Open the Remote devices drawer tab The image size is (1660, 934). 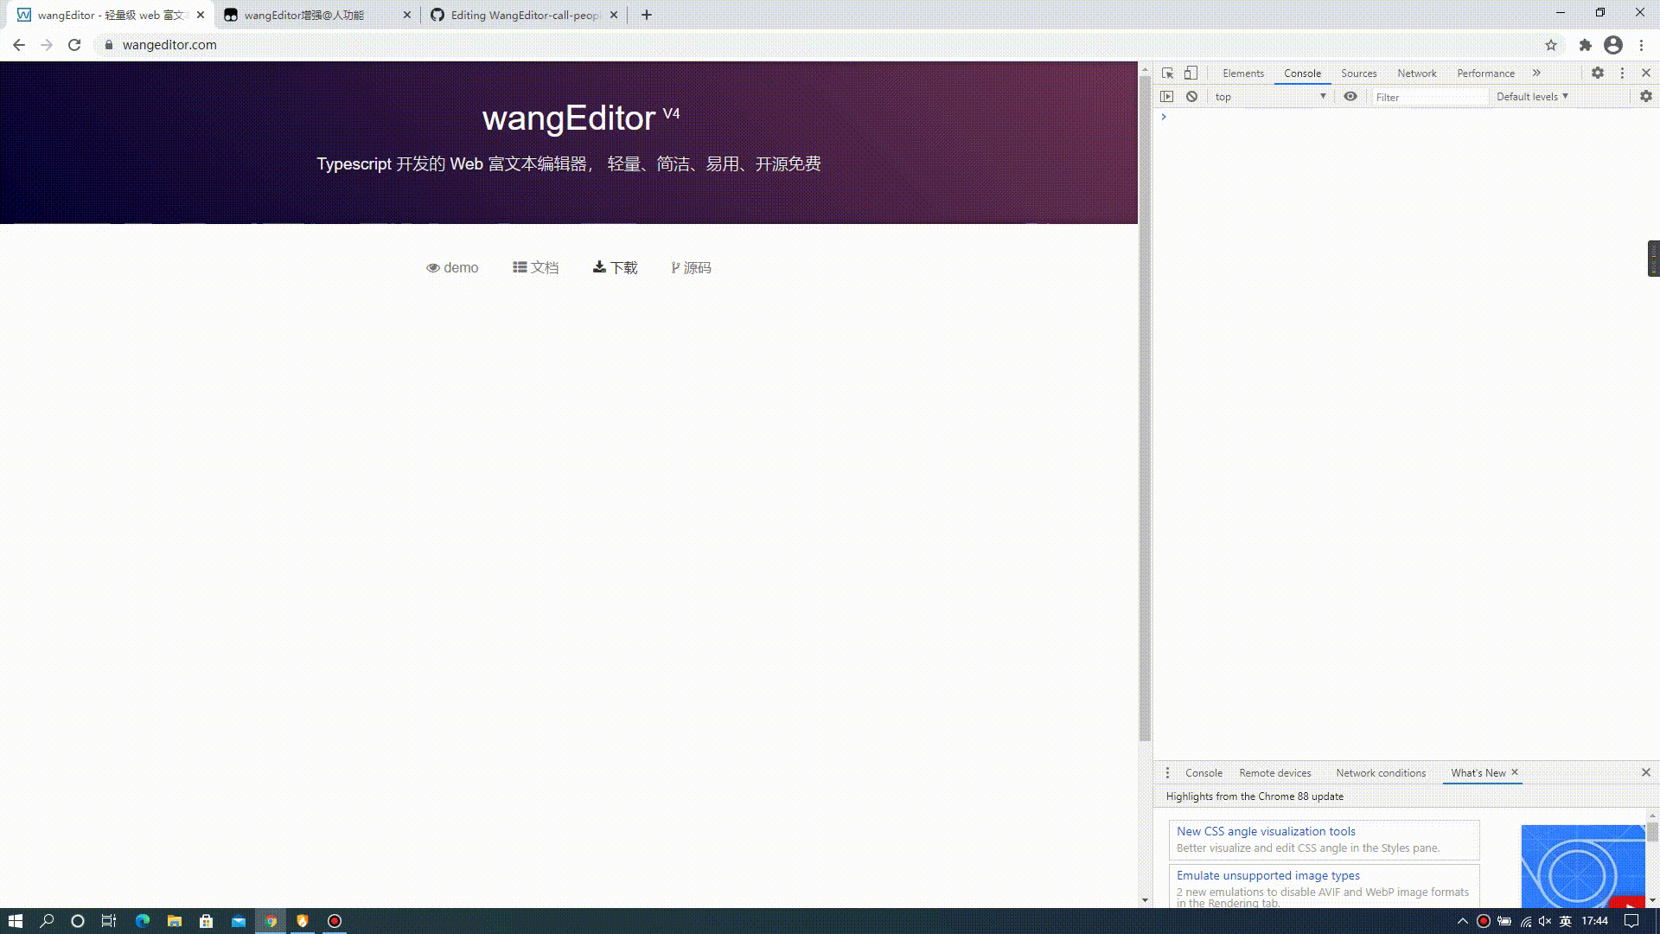1274,772
